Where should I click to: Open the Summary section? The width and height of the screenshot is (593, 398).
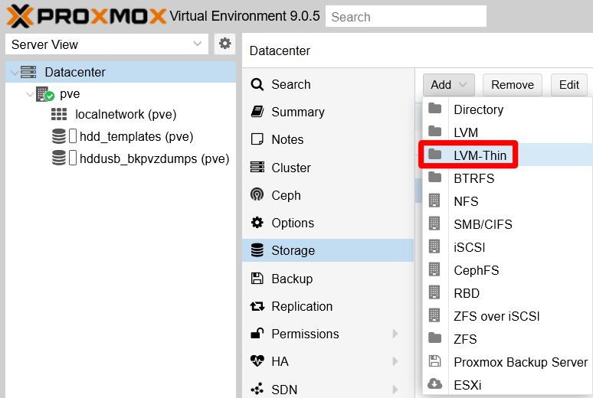tap(328, 112)
